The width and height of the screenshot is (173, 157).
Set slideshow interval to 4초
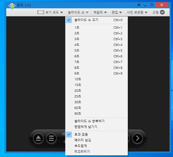(x=97, y=45)
